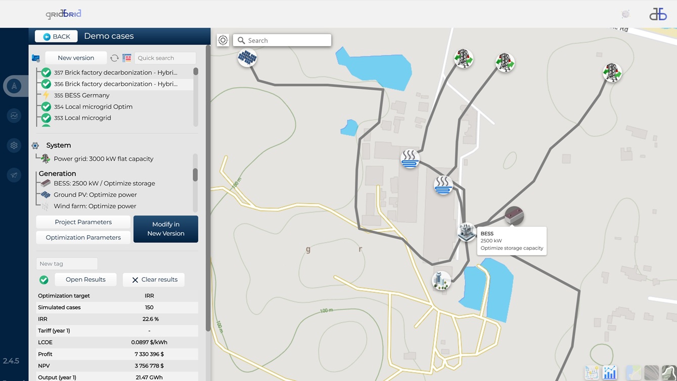
Task: Select Power grid 3000 kW flat capacity
Action: tap(103, 159)
